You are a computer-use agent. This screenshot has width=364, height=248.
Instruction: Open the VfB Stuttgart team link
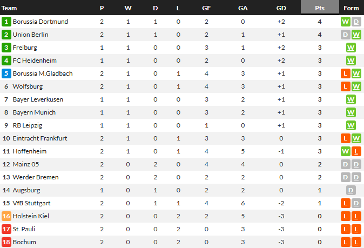(x=31, y=203)
